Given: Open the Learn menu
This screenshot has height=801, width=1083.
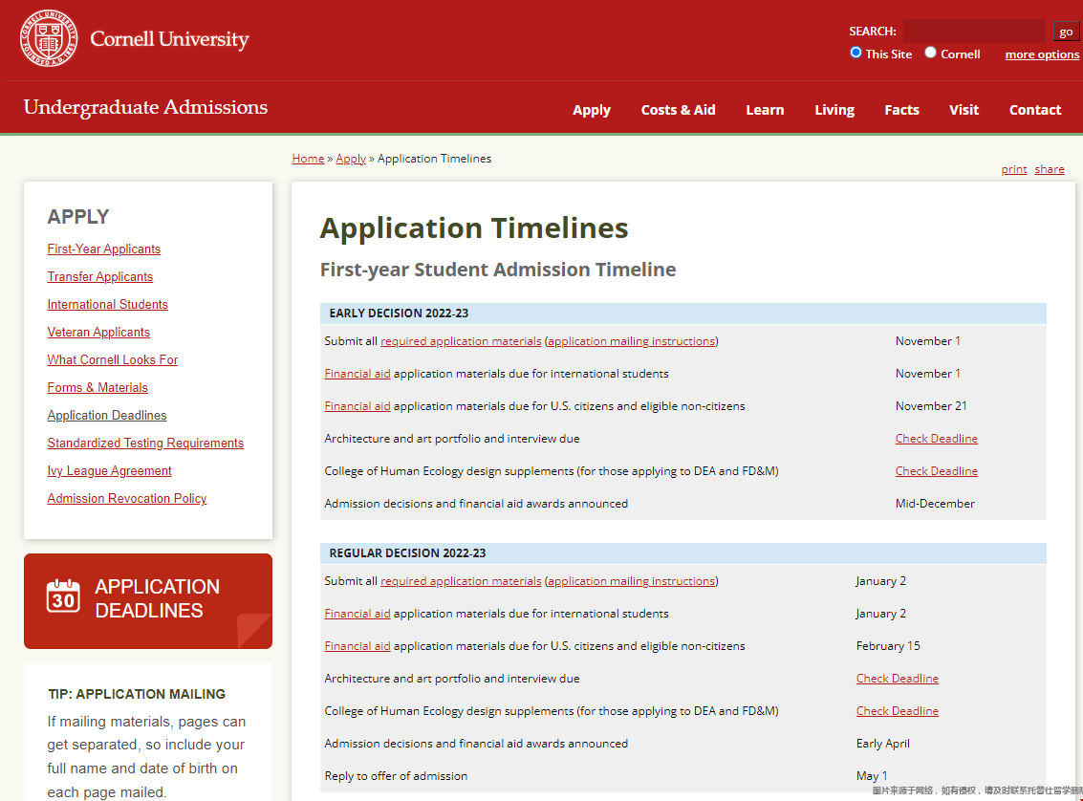Looking at the screenshot, I should [x=765, y=110].
